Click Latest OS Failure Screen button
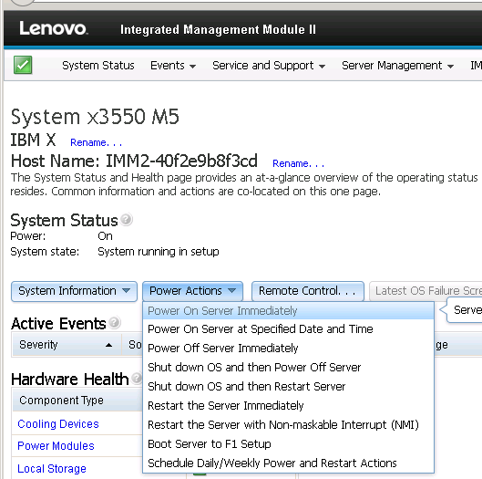Viewport: 482px width, 479px height. point(426,291)
